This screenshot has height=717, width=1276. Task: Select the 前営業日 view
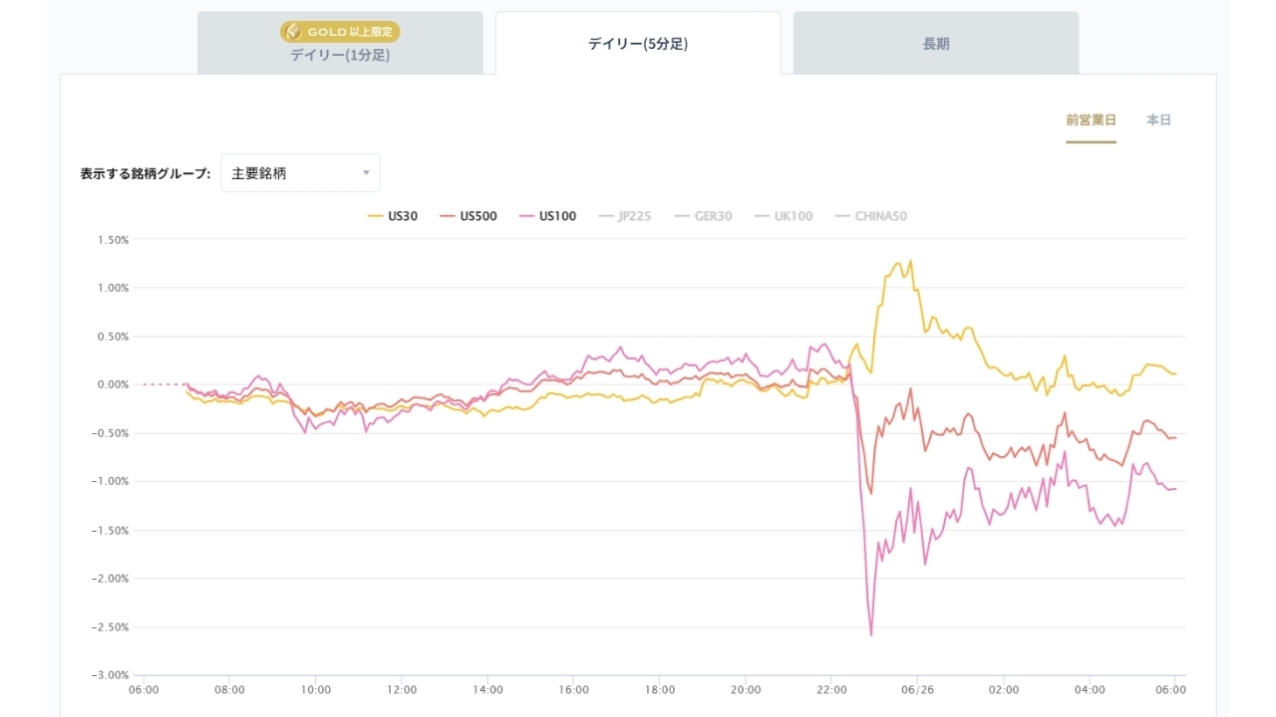tap(1091, 119)
